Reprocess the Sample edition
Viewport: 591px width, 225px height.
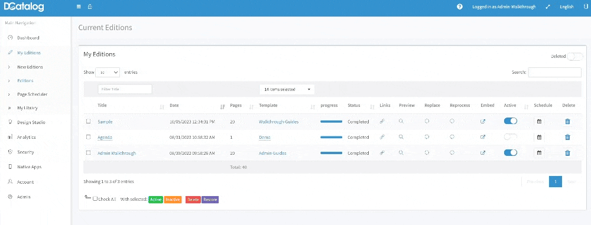[x=452, y=121]
